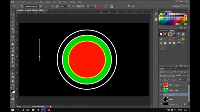The image size is (200, 112).
Task: Select the Blur tool
Action: (x=12, y=59)
